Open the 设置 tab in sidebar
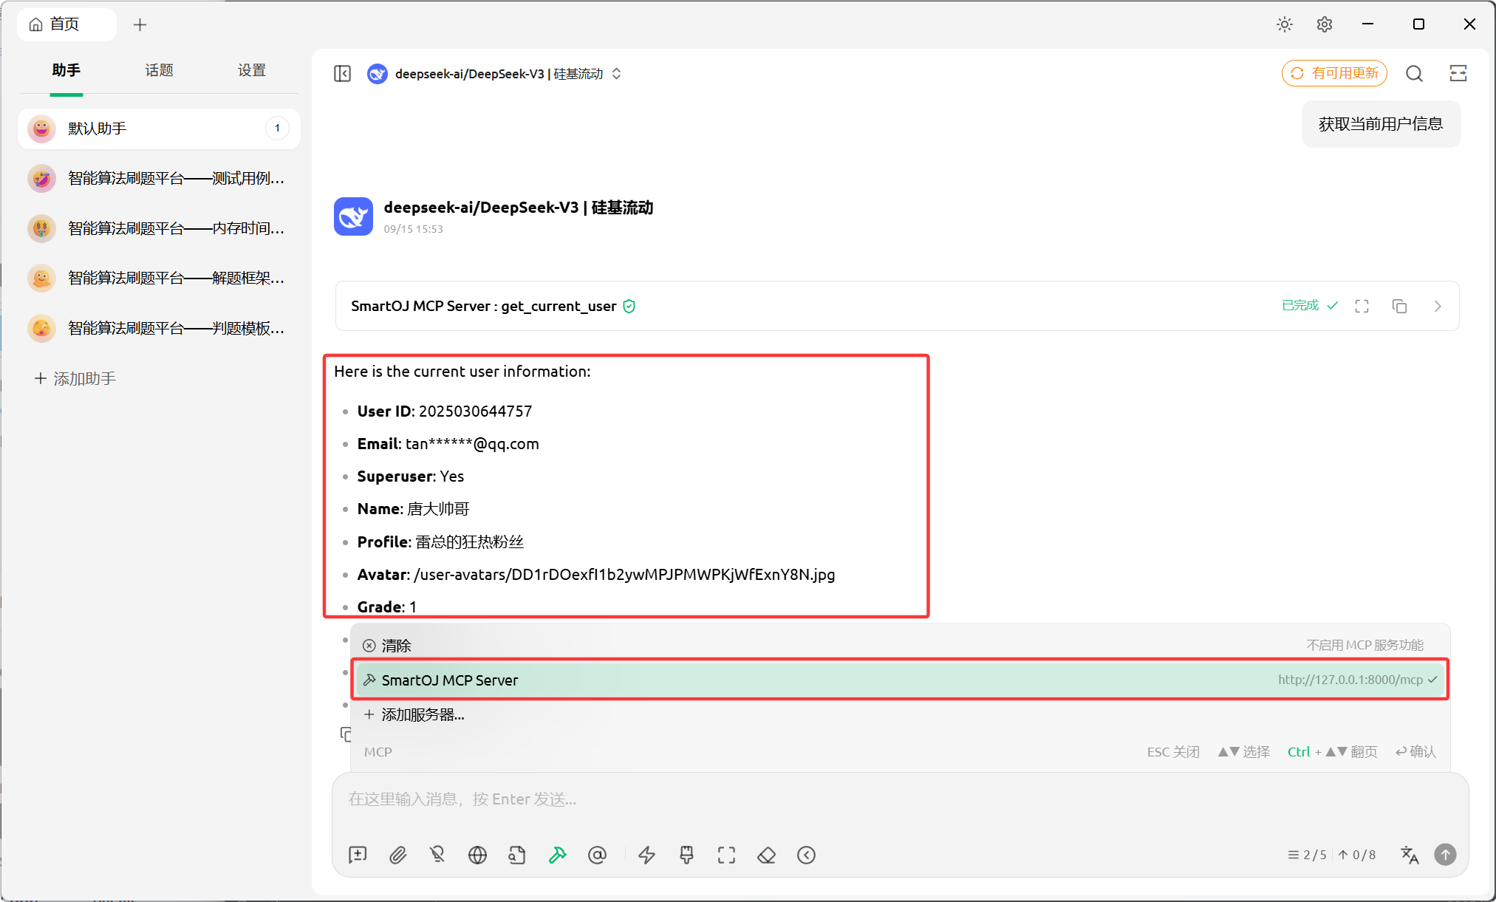This screenshot has height=902, width=1496. (x=252, y=70)
